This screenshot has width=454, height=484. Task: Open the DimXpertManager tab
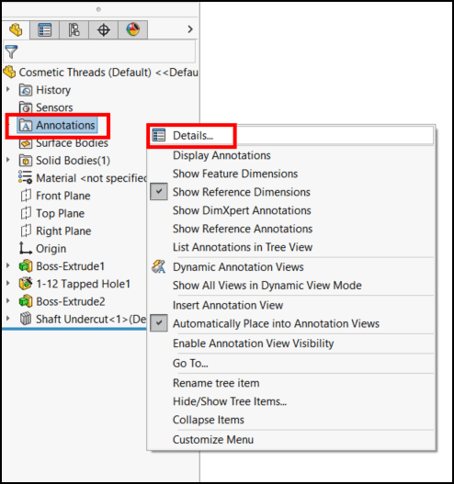[104, 30]
